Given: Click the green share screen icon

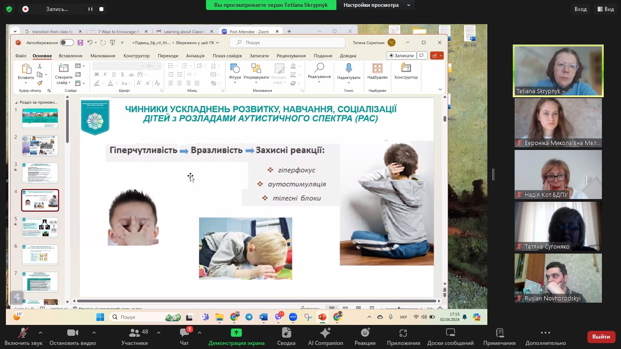Looking at the screenshot, I should [236, 333].
